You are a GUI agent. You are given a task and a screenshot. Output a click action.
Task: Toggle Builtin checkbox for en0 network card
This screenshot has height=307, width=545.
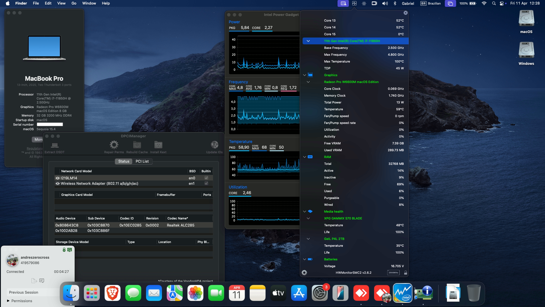[206, 178]
